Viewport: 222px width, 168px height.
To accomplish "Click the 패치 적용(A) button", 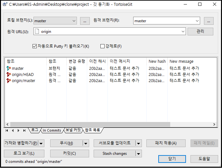I will click(x=166, y=143).
